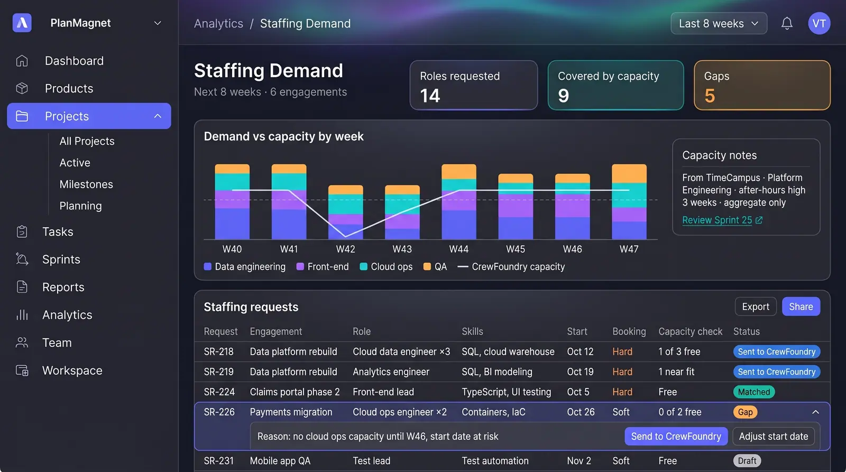Click Payments migration engagement cell
This screenshot has height=472, width=846.
pyautogui.click(x=291, y=412)
